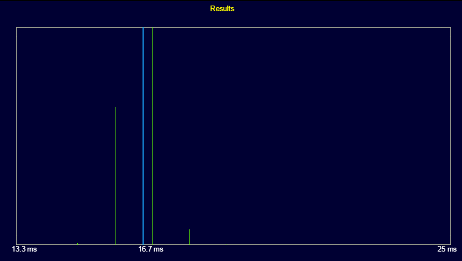
Task: Click the 25 ms axis label
Action: (447, 249)
